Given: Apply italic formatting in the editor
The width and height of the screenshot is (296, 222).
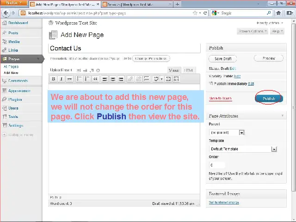Looking at the screenshot, I should click(61, 79).
